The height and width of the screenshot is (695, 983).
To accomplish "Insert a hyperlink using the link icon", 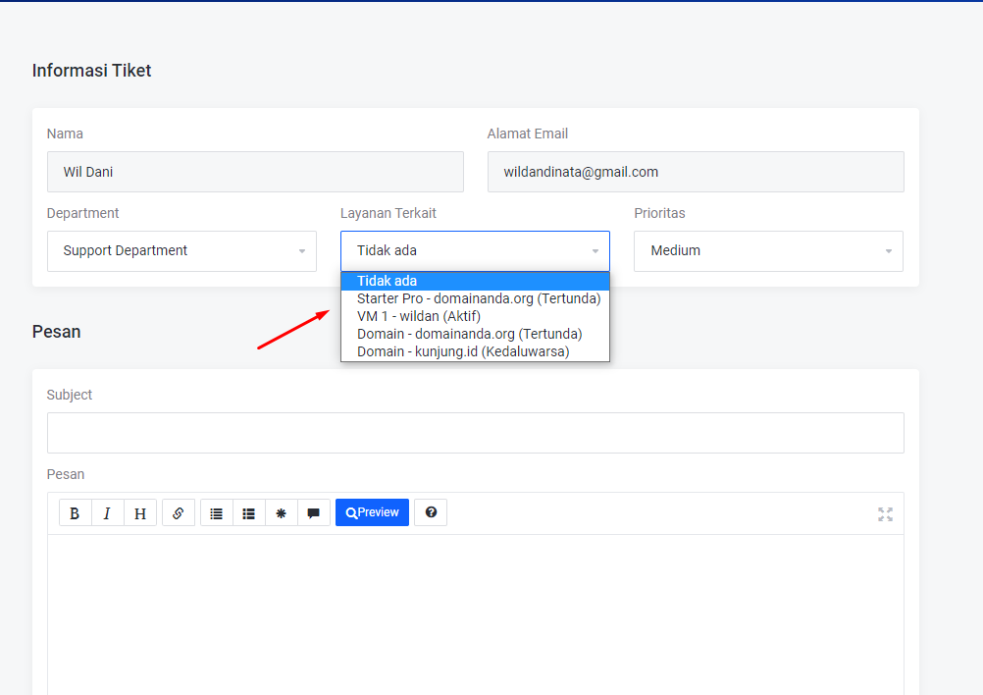I will click(179, 513).
